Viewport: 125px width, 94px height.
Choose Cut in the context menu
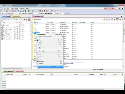(50, 40)
